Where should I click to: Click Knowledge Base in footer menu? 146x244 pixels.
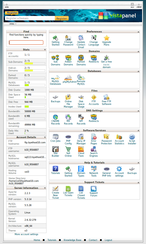72,240
